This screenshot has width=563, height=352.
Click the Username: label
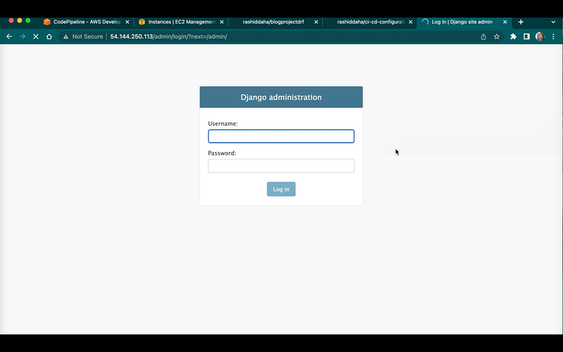(x=223, y=124)
